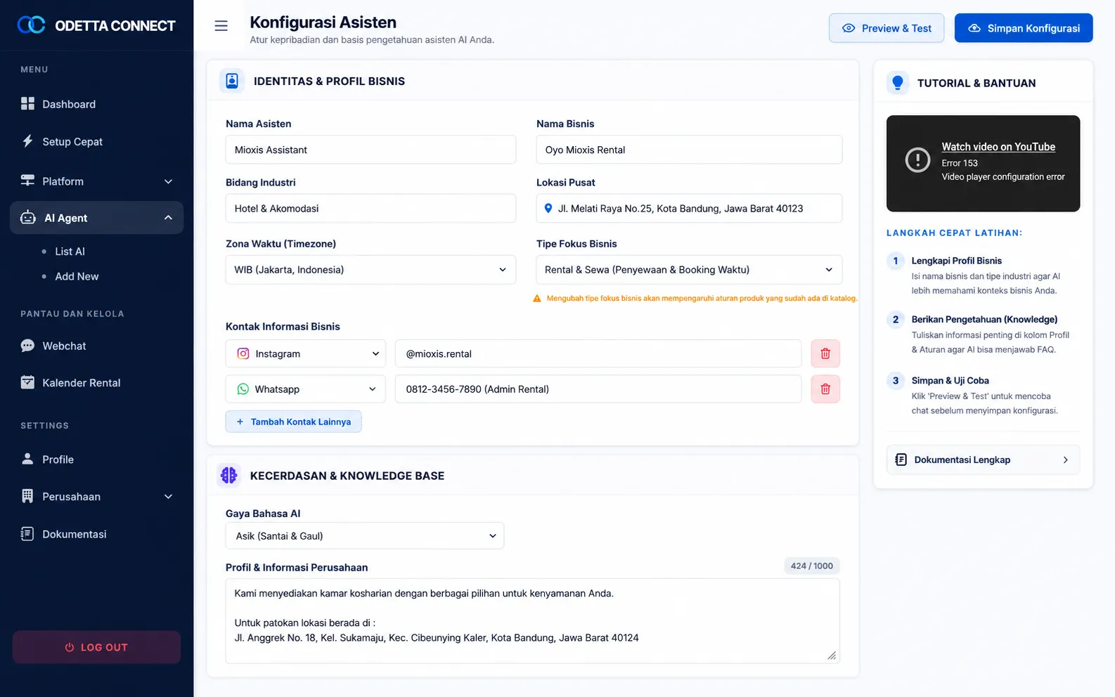
Task: Click the Webchat bubble icon
Action: tap(27, 346)
